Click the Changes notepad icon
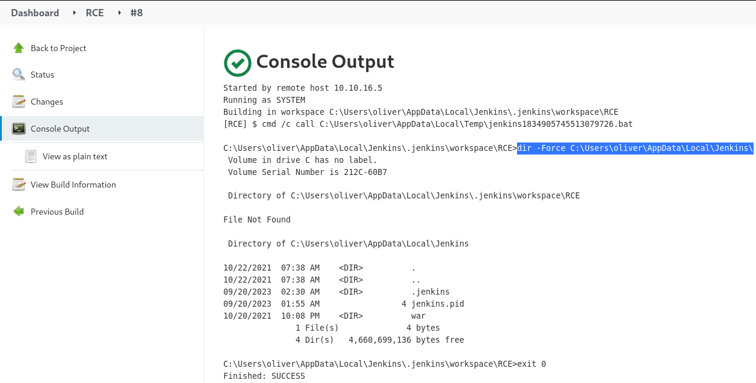The width and height of the screenshot is (756, 383). [x=19, y=102]
